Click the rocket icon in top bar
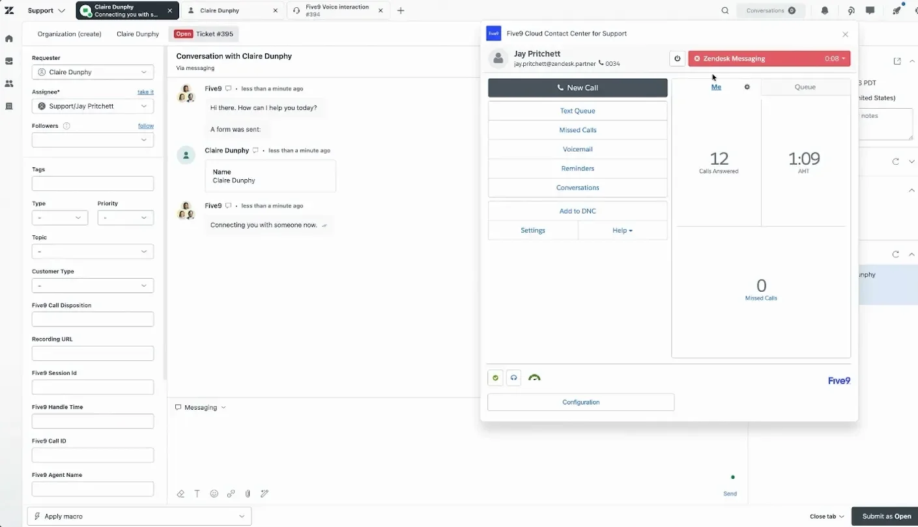The image size is (918, 527). point(897,10)
